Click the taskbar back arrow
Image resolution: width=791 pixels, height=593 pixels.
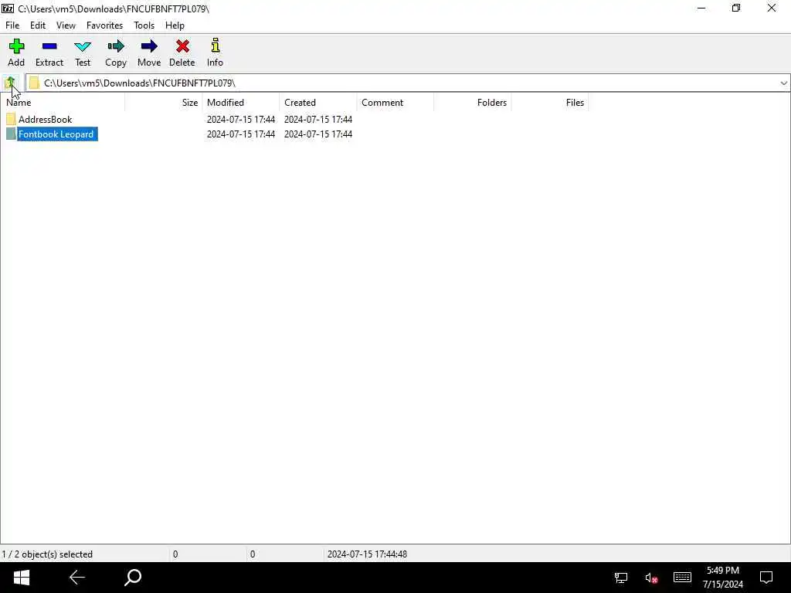pos(76,578)
